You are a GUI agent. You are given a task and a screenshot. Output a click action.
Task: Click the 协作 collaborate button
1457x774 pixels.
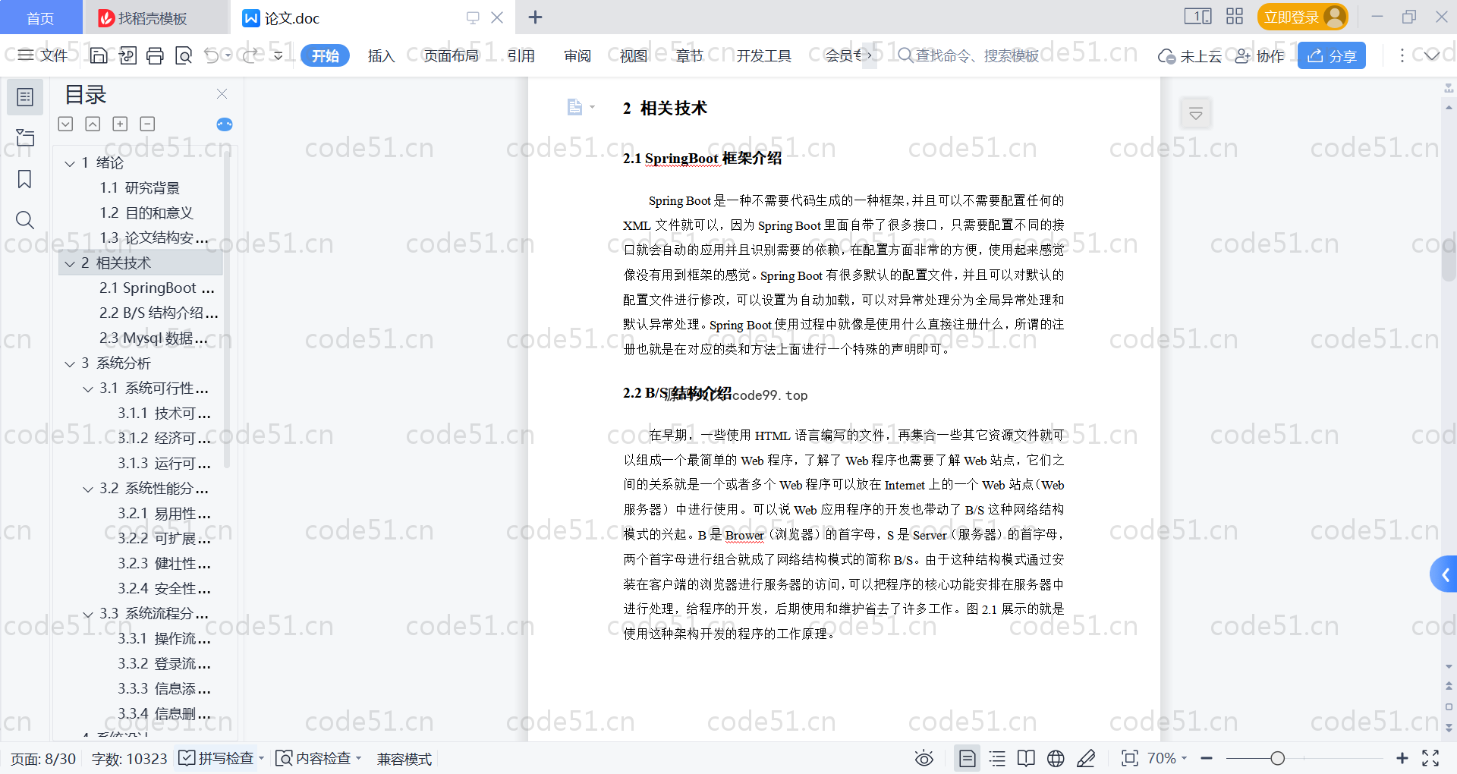coord(1260,55)
